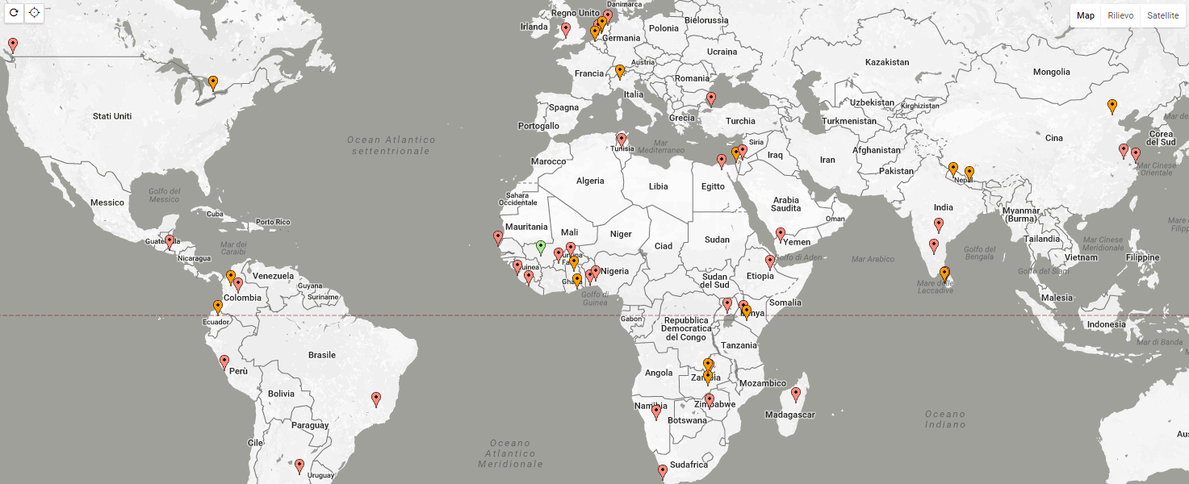Select the red marker in Guatemala
Image resolution: width=1189 pixels, height=484 pixels.
[170, 241]
